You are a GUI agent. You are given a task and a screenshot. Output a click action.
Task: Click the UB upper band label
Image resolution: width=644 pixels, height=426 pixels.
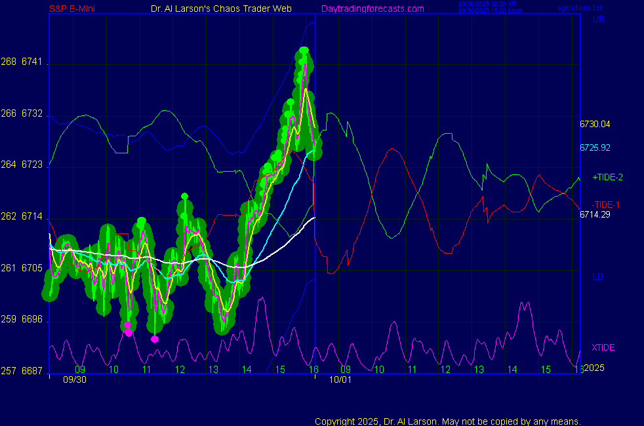(x=598, y=20)
